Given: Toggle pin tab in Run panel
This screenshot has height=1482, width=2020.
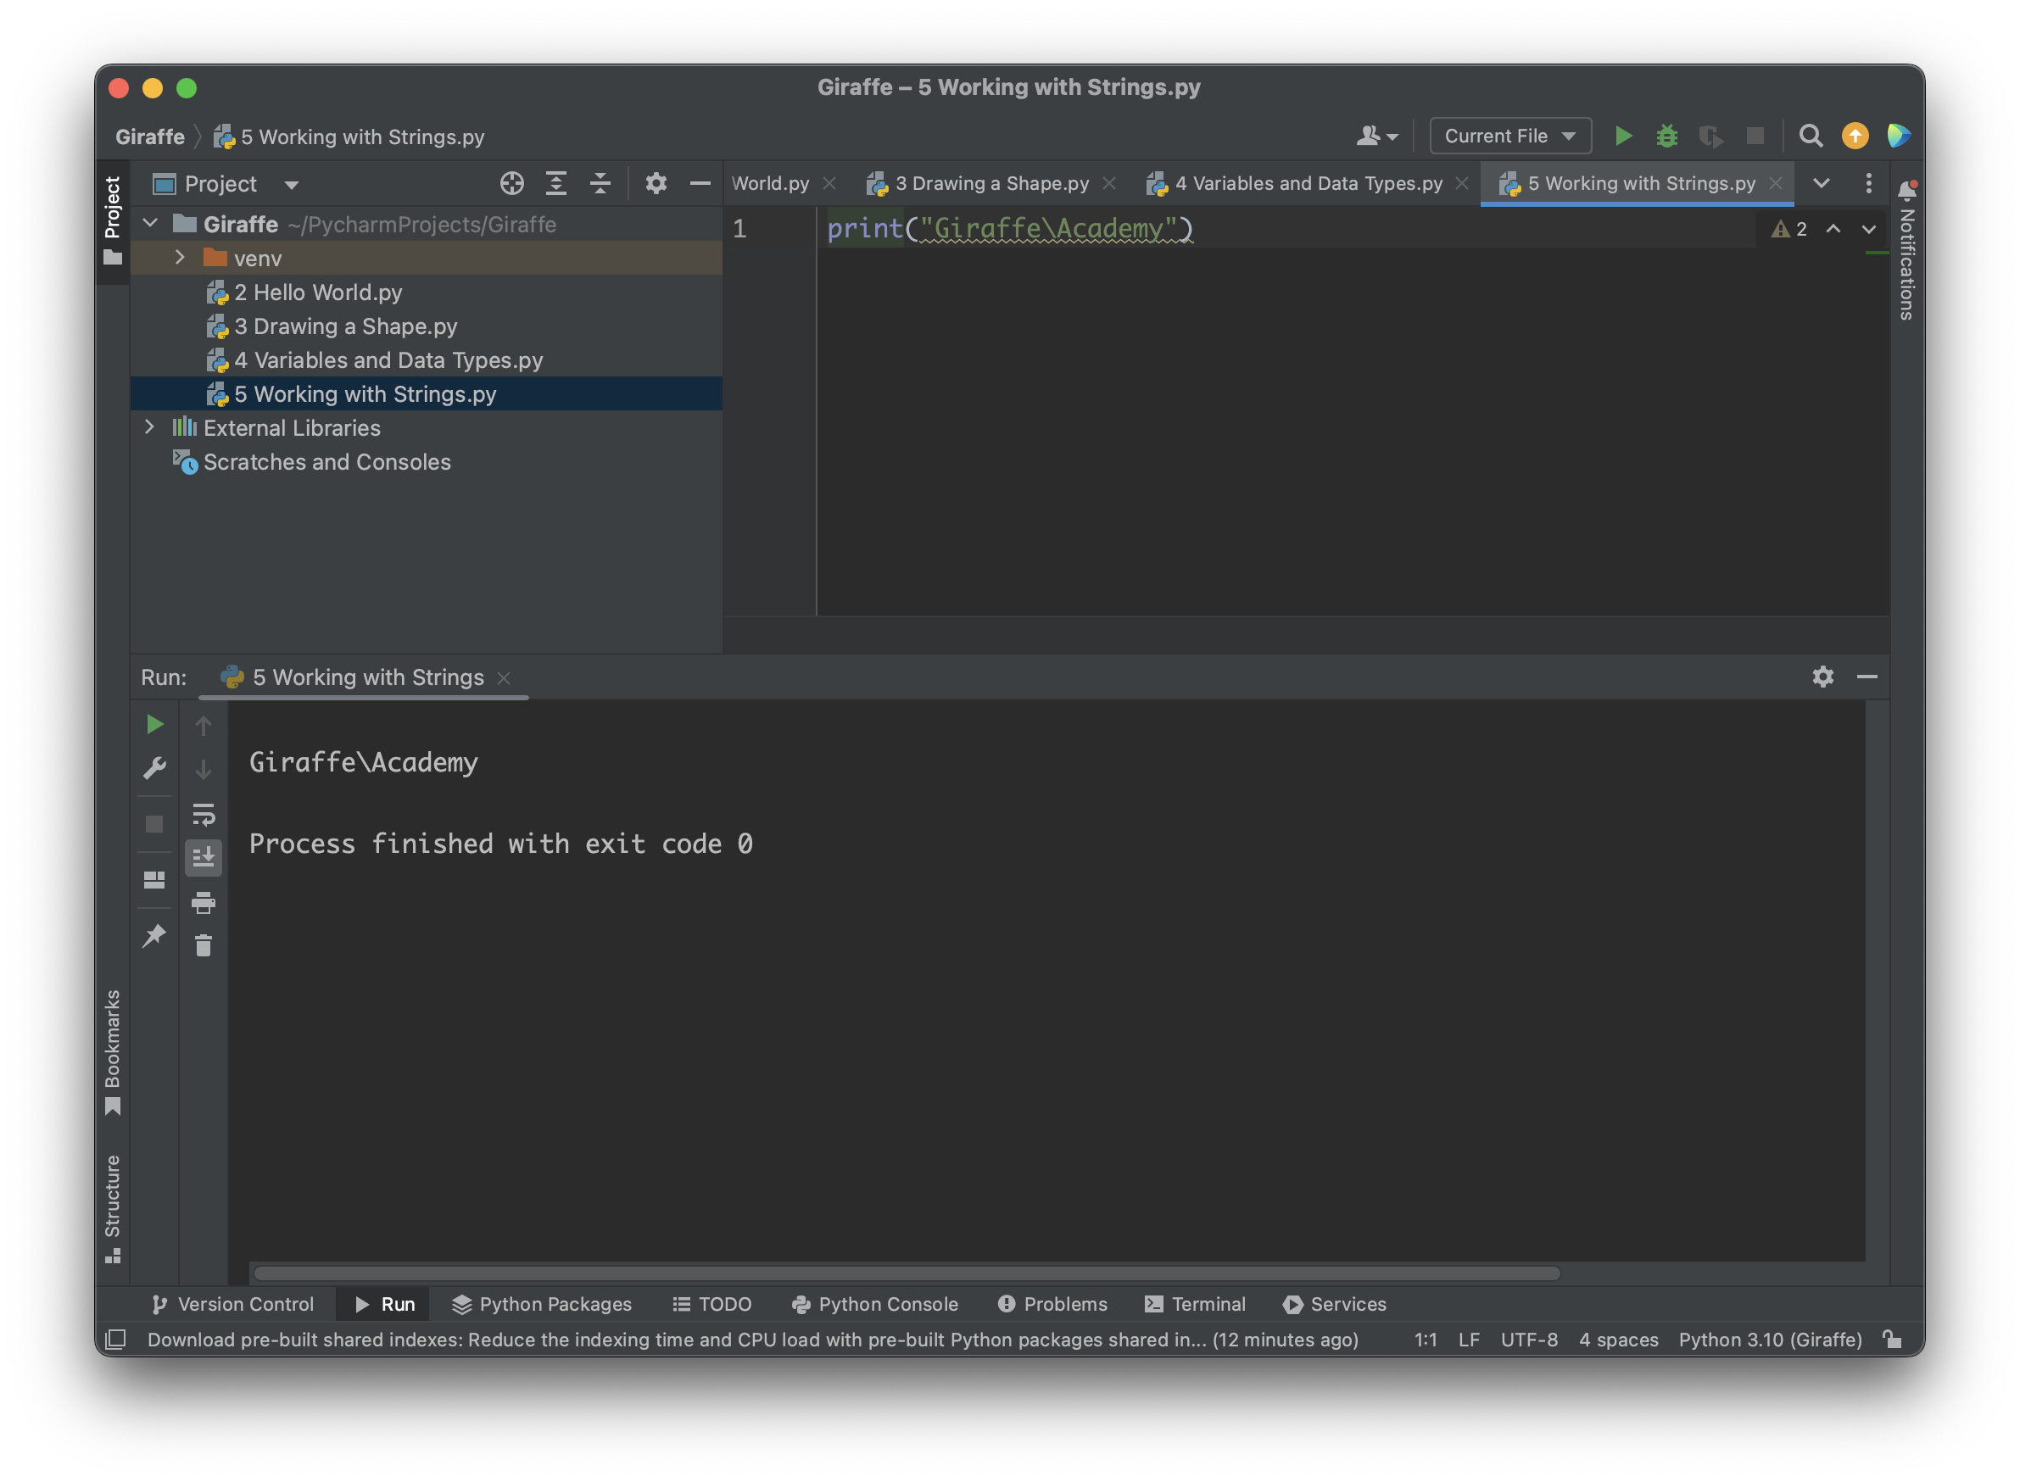Looking at the screenshot, I should click(154, 937).
